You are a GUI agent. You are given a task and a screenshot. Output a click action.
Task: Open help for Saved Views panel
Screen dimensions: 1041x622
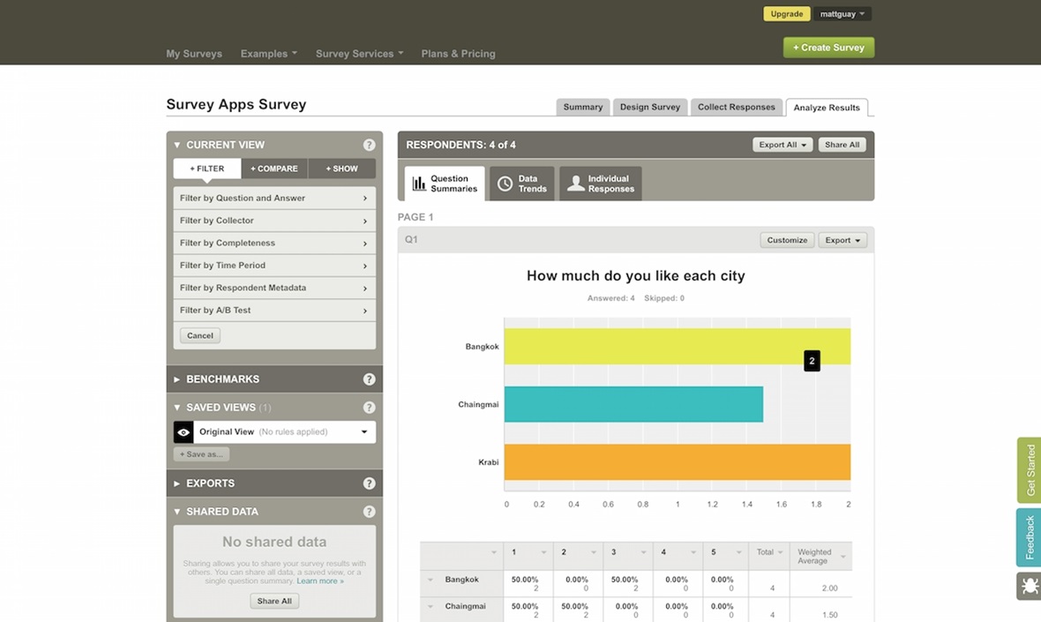pos(369,408)
